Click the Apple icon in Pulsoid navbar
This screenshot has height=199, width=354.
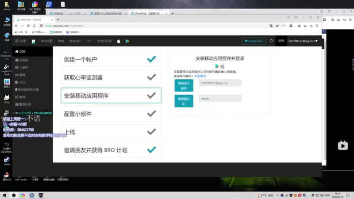click(x=119, y=41)
